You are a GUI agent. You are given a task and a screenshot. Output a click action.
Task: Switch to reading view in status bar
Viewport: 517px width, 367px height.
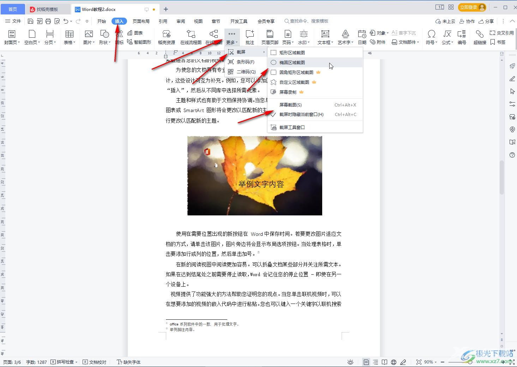pos(385,362)
